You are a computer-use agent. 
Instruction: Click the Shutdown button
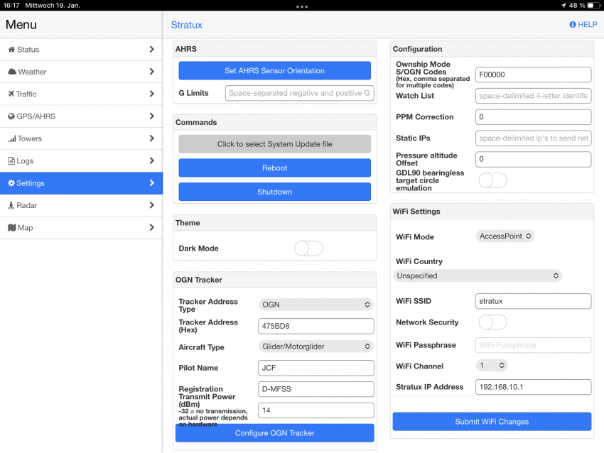pos(275,192)
